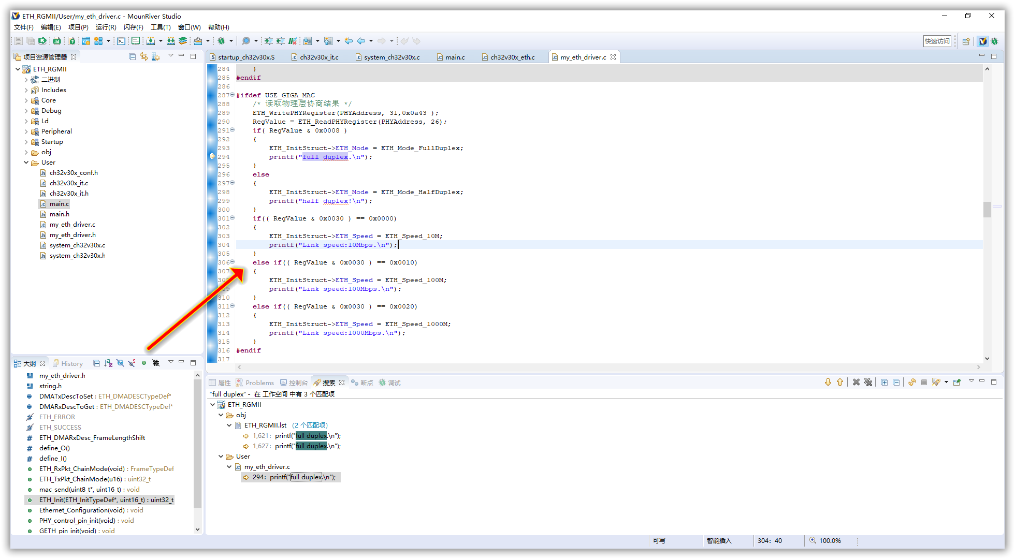Viewport: 1015px width, 559px height.
Task: Collapse all in outline panel
Action: [x=96, y=363]
